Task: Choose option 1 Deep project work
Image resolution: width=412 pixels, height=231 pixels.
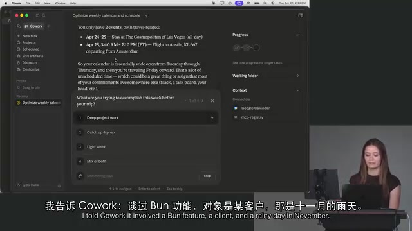Action: pos(146,118)
